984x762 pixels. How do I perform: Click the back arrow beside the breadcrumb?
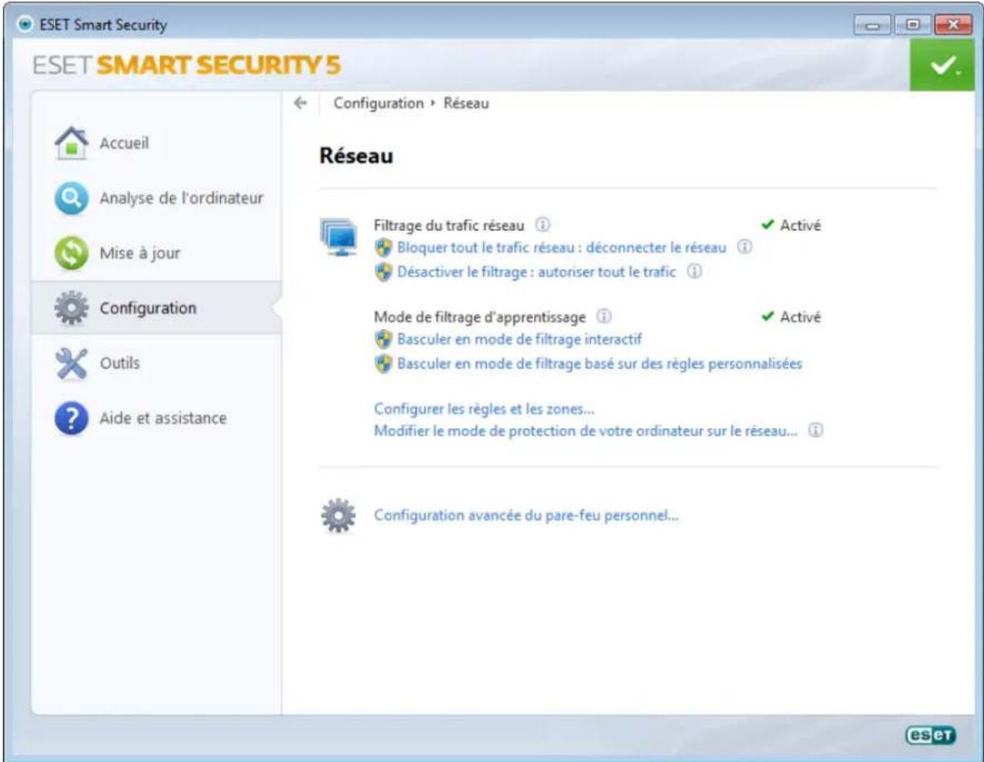click(301, 103)
